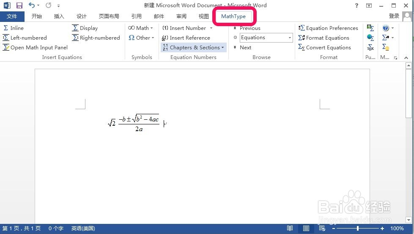The image size is (414, 234).
Task: Select the square root of 2 equation
Action: click(112, 123)
